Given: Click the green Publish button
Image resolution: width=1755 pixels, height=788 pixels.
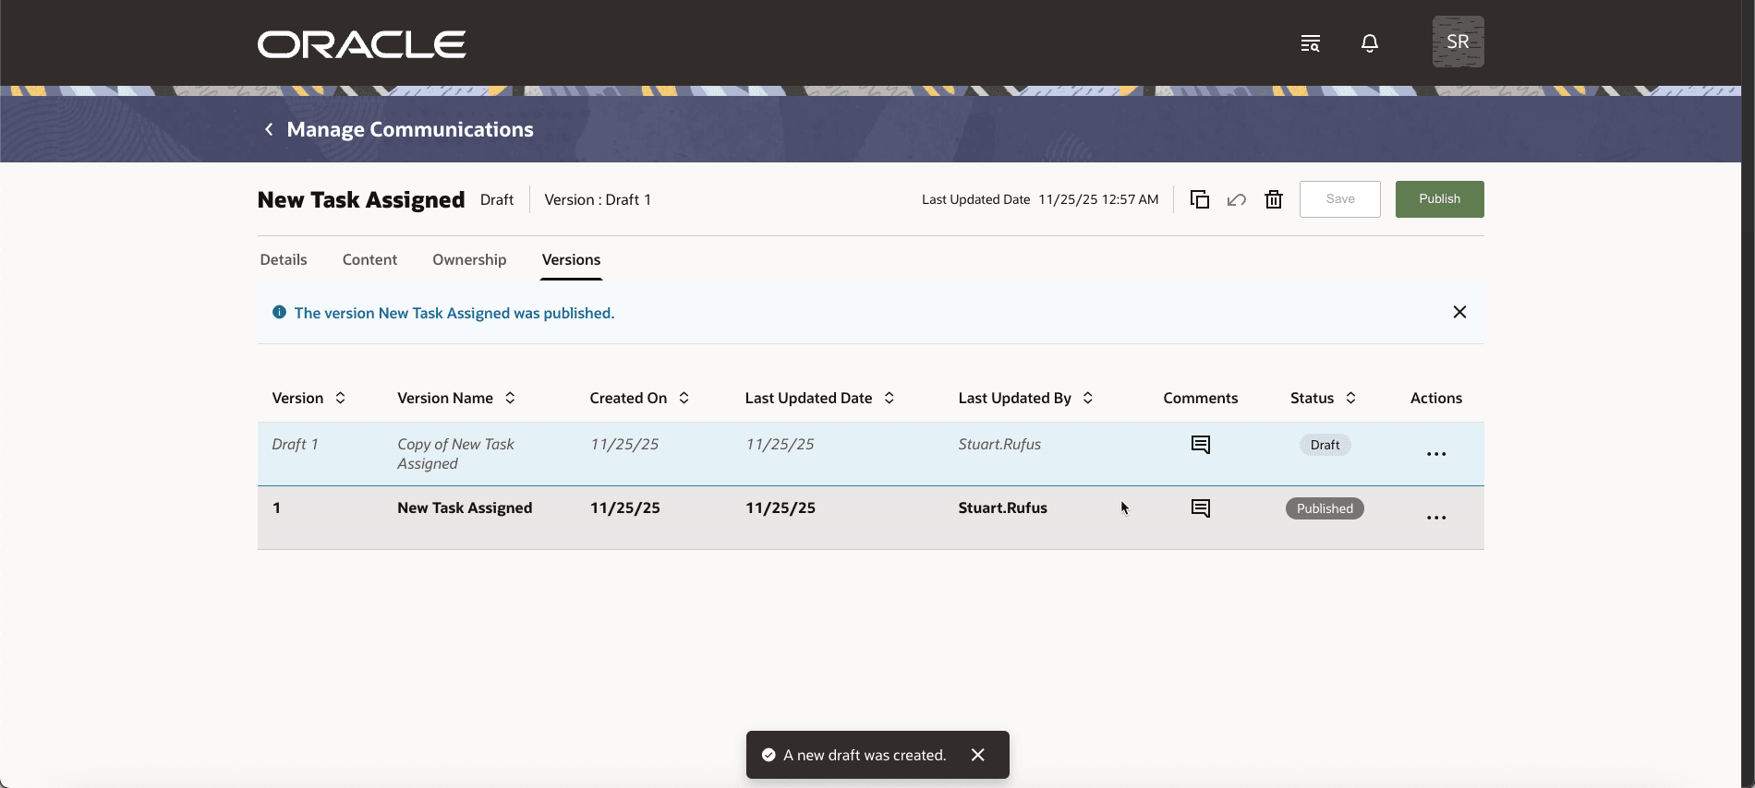Looking at the screenshot, I should (1439, 199).
